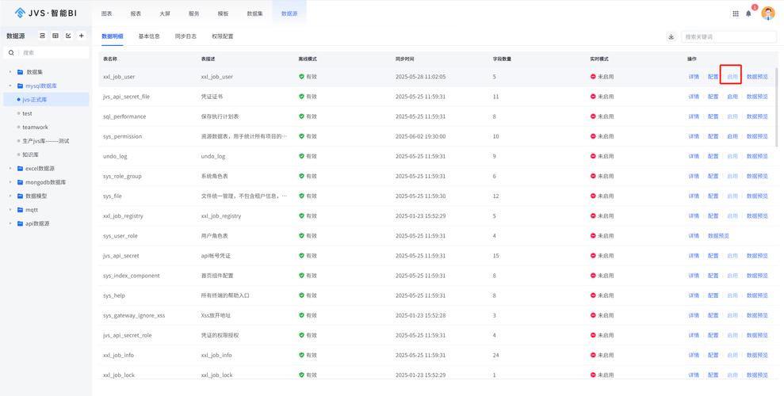Open the 图表 top navigation item

[x=106, y=13]
